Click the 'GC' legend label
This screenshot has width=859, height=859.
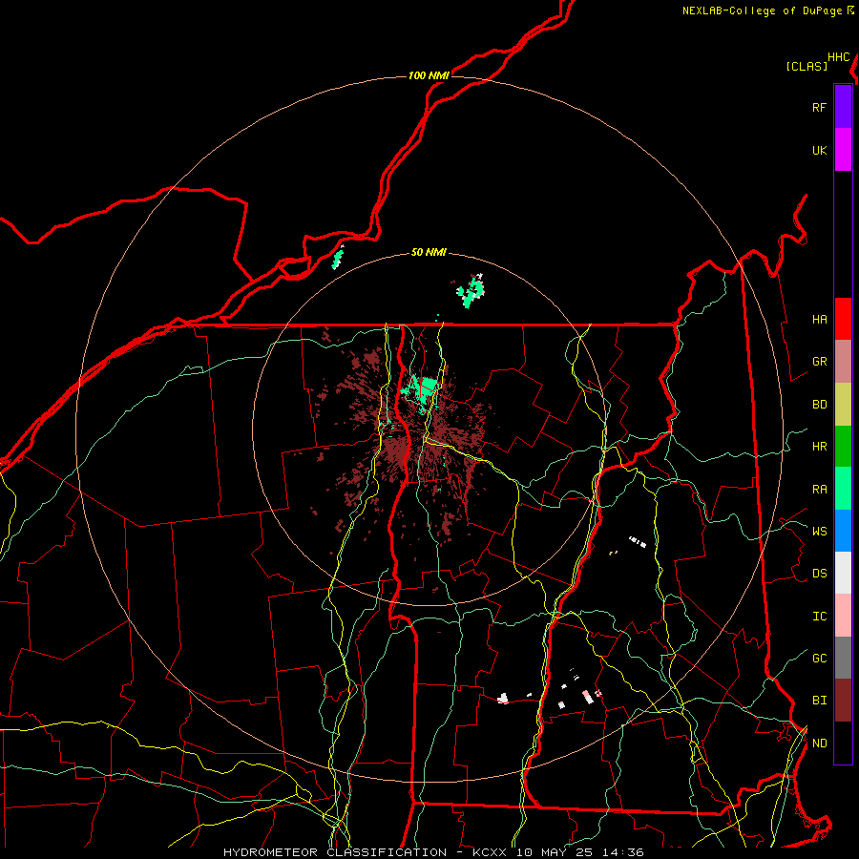pyautogui.click(x=819, y=659)
